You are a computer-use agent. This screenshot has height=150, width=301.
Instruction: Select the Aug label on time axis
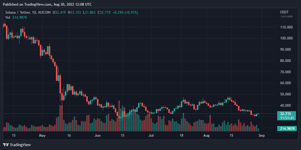pyautogui.click(x=207, y=135)
